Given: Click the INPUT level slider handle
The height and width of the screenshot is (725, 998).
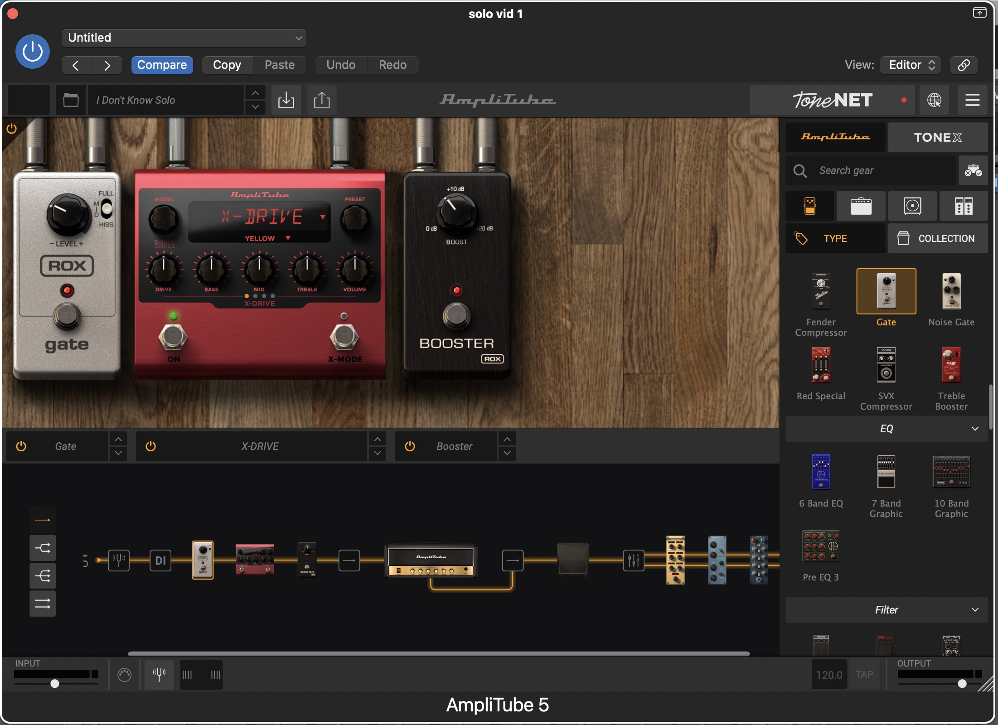Looking at the screenshot, I should 54,683.
